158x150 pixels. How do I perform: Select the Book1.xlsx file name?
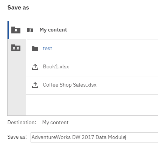[56, 67]
